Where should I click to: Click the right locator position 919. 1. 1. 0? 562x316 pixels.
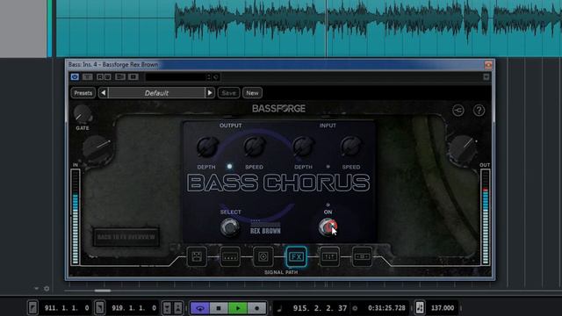point(133,308)
